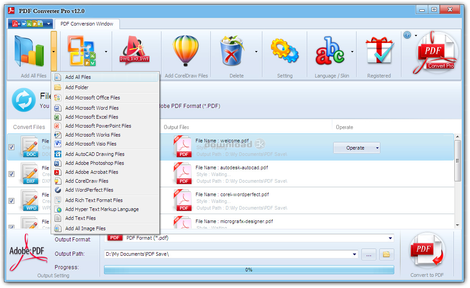Image resolution: width=470 pixels, height=288 pixels.
Task: Click the file list vertical scrollbar thumb
Action: click(457, 161)
